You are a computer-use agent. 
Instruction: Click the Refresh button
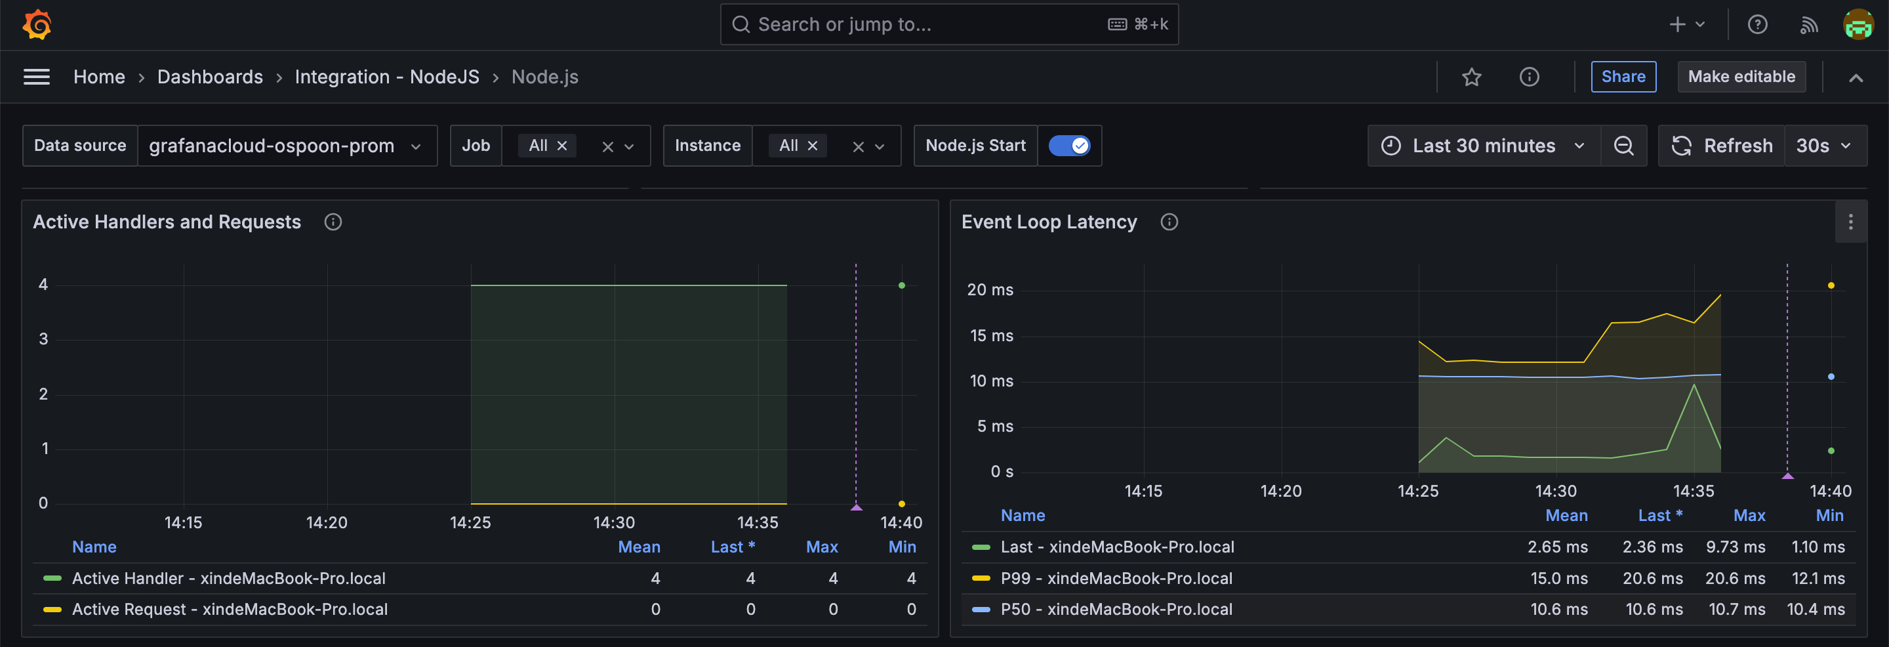pos(1722,145)
